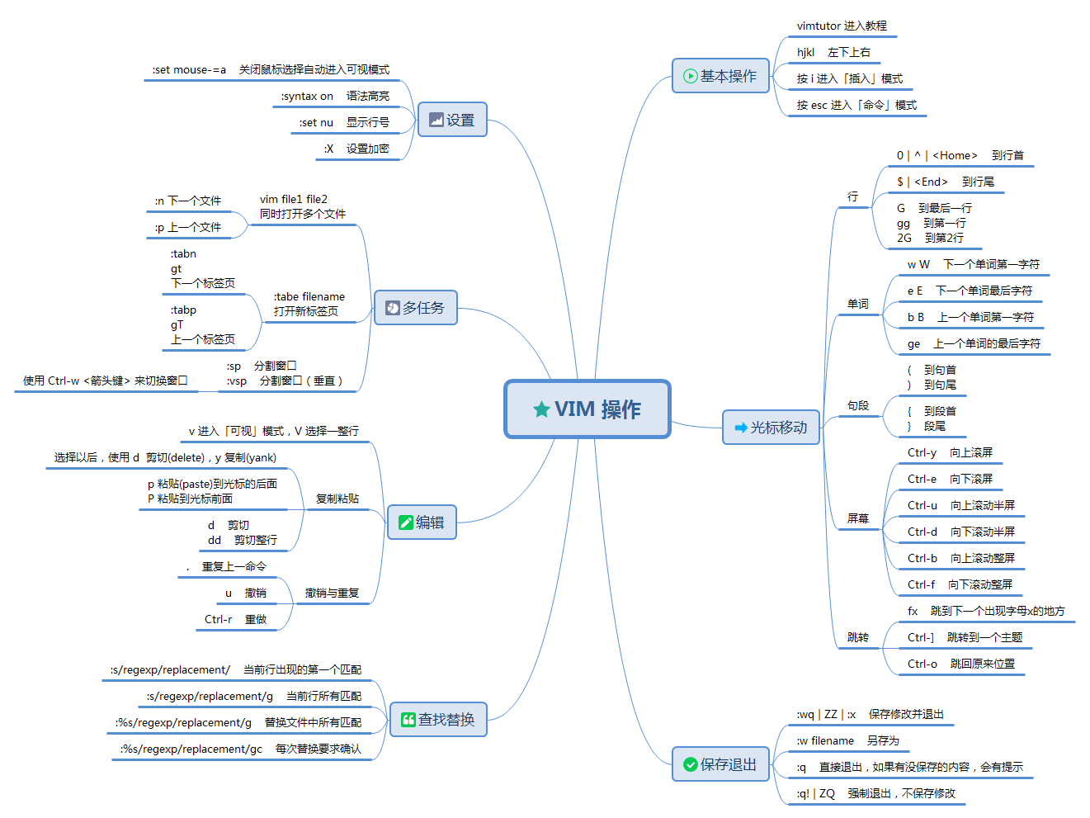The height and width of the screenshot is (818, 1090).
Task: Select the 编辑 topic node
Action: (x=422, y=522)
